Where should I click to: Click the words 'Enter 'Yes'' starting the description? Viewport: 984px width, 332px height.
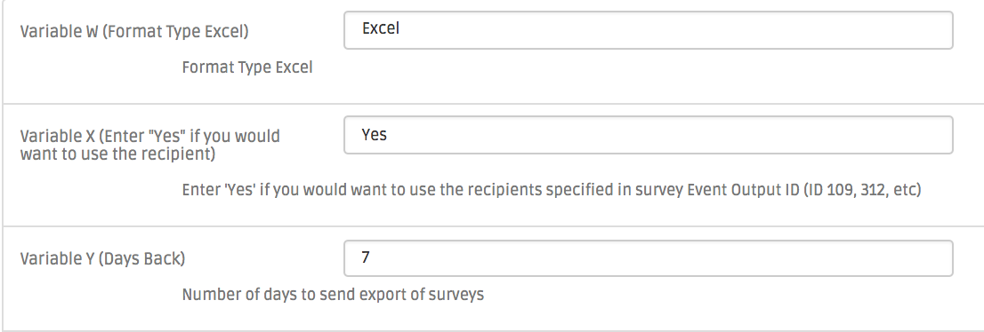point(218,190)
